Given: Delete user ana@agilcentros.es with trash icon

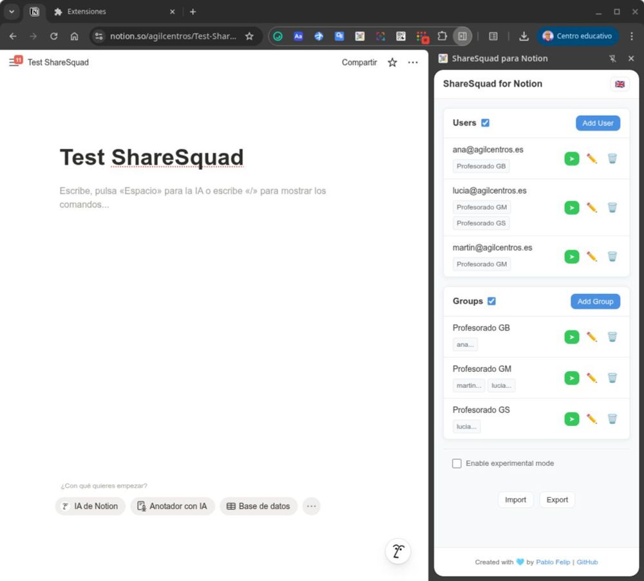Looking at the screenshot, I should 612,158.
